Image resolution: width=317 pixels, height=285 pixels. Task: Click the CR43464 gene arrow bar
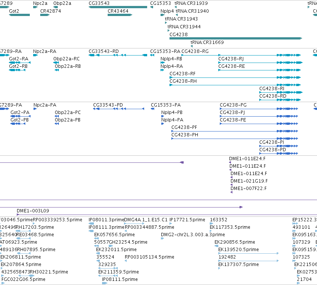click(x=120, y=15)
